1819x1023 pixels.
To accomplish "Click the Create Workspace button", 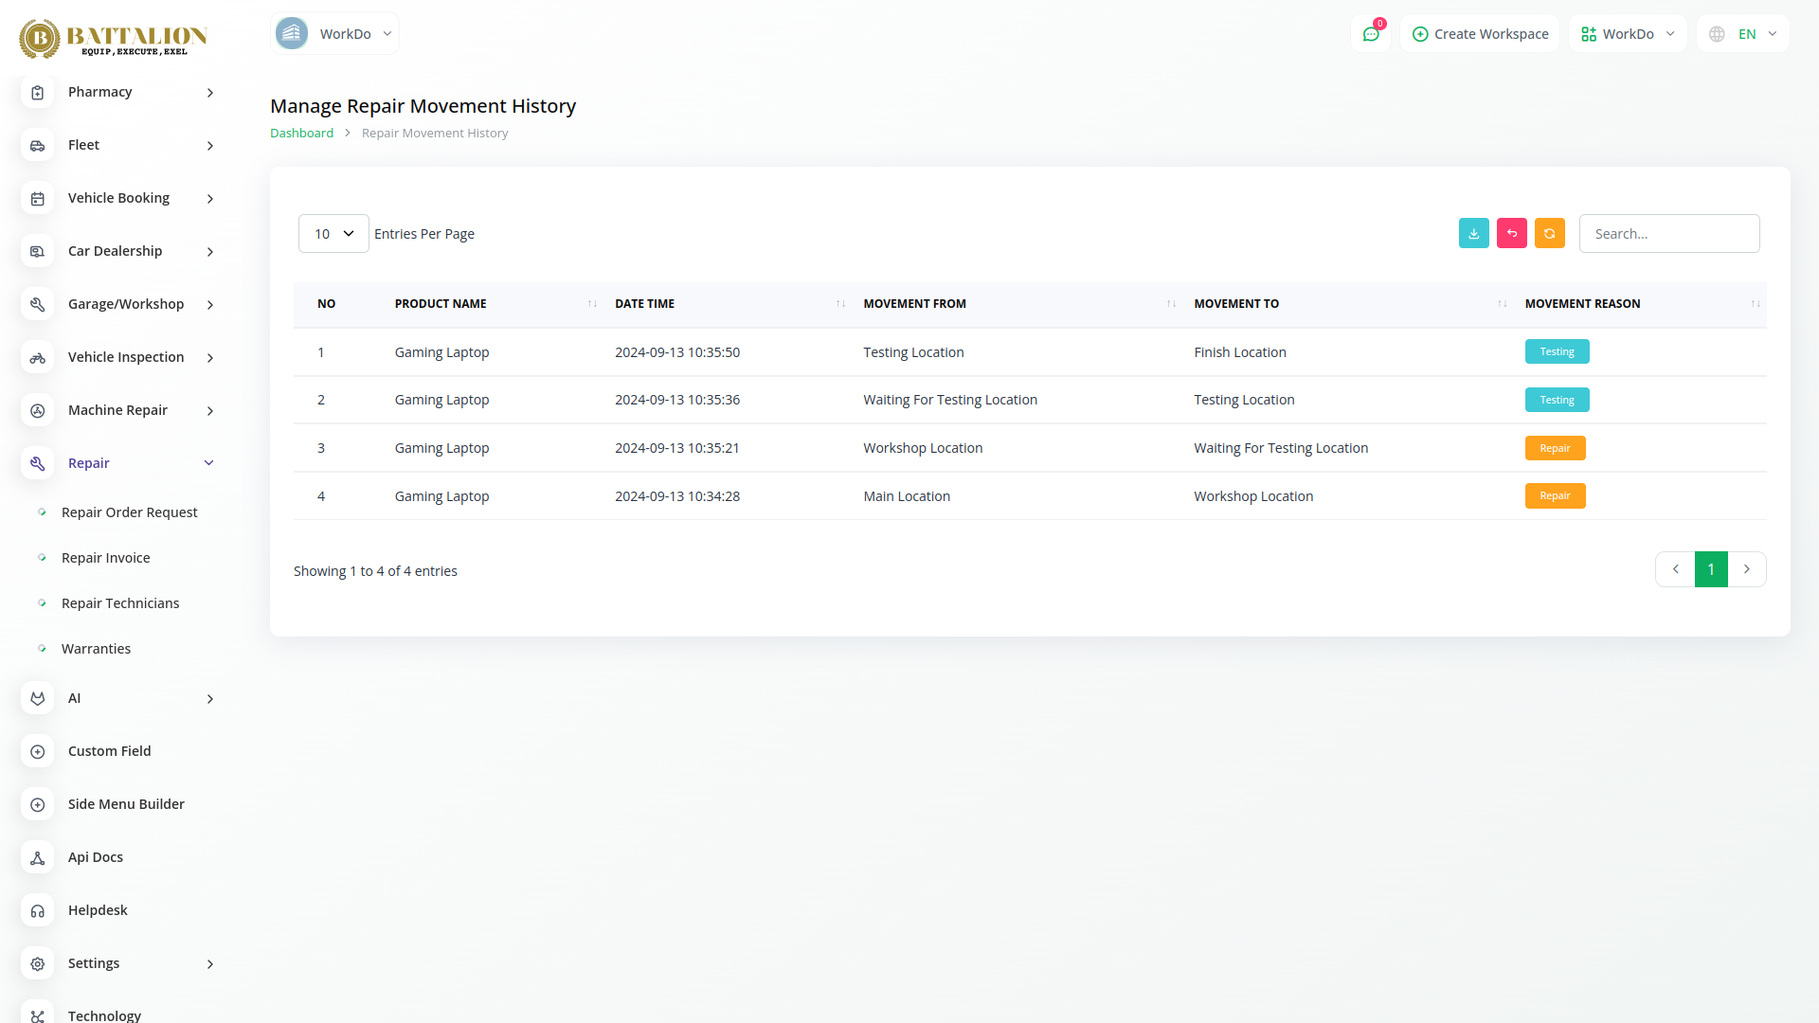I will coord(1480,34).
